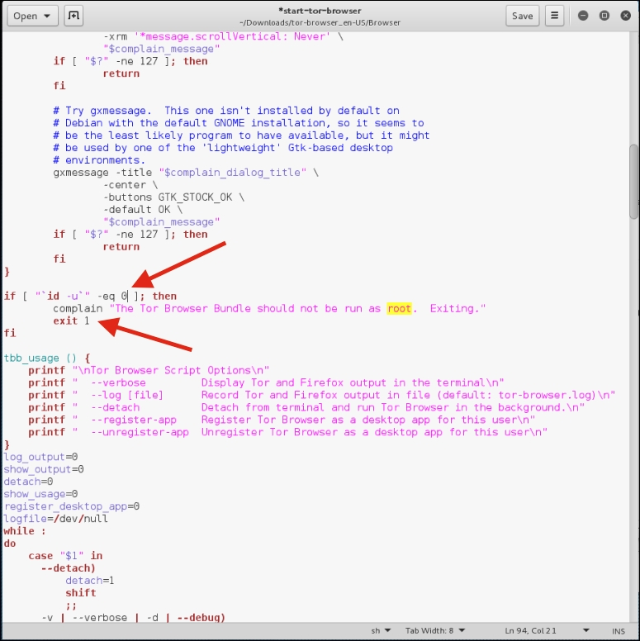The width and height of the screenshot is (640, 641).
Task: Click the highlighted word root
Action: (399, 308)
